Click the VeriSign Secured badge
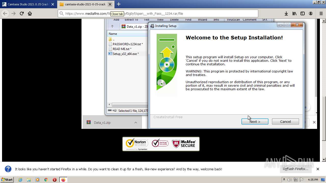Image resolution: width=326 pixels, height=183 pixels. click(x=160, y=143)
